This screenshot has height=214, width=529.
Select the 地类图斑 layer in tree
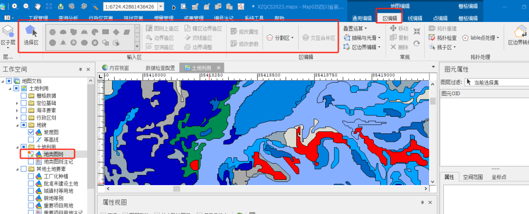[x=55, y=154]
